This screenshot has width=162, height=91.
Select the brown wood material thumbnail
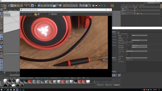point(51,81)
